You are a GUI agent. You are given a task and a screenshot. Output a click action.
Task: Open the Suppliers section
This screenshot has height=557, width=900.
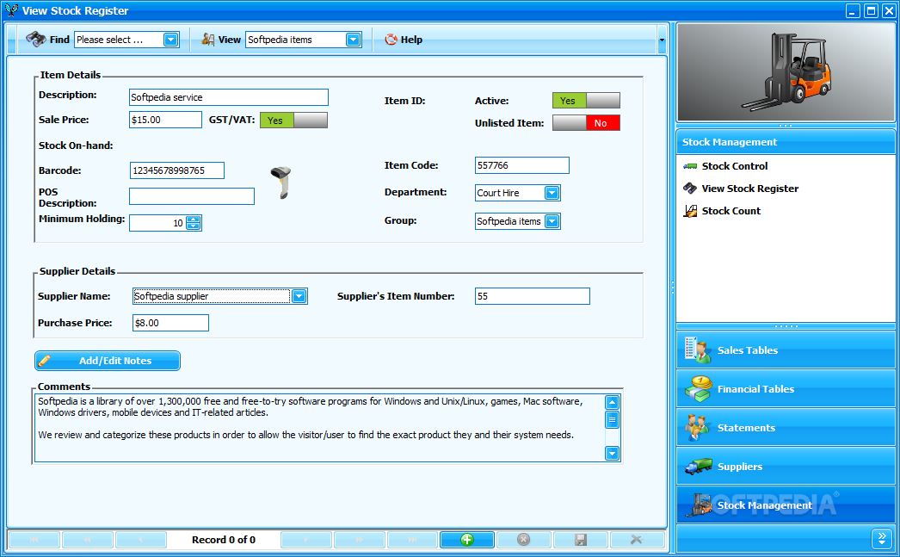click(786, 467)
